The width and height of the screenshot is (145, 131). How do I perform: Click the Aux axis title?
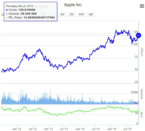(x=142, y=115)
